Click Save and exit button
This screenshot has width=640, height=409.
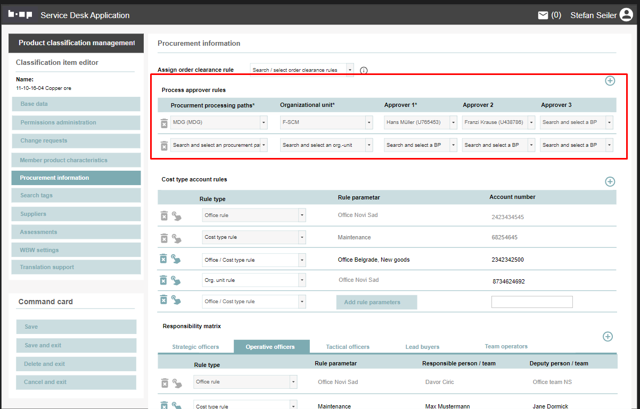[x=76, y=345]
